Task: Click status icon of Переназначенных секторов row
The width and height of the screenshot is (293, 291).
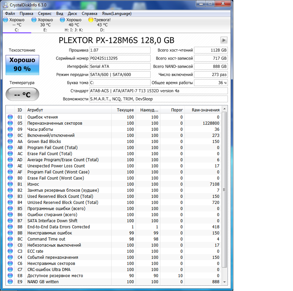Action: pos(10,123)
